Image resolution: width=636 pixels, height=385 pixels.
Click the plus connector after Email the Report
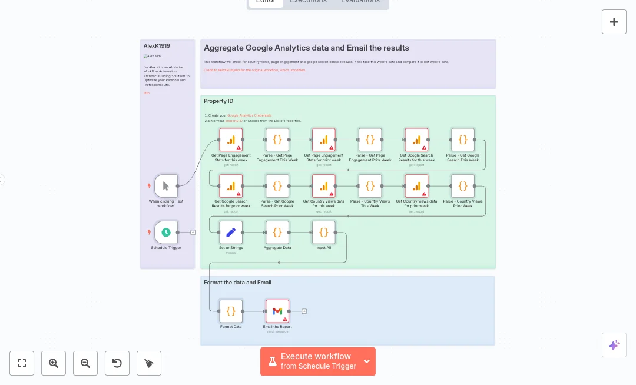[x=304, y=311]
